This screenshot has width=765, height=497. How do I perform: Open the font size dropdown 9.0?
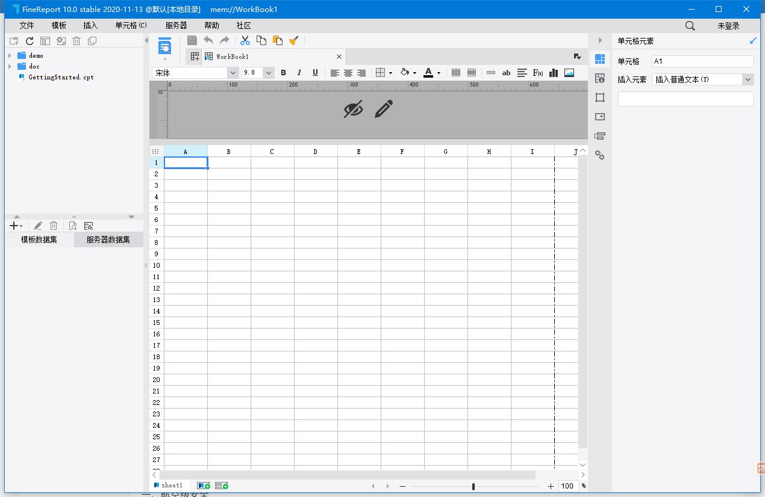(x=269, y=73)
